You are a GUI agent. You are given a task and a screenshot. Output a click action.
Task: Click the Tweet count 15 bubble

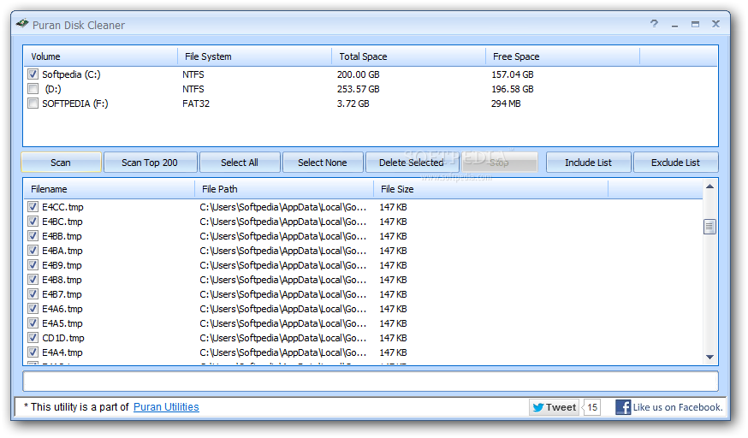pyautogui.click(x=592, y=407)
